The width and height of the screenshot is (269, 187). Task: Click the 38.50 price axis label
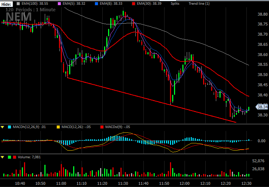point(262,75)
